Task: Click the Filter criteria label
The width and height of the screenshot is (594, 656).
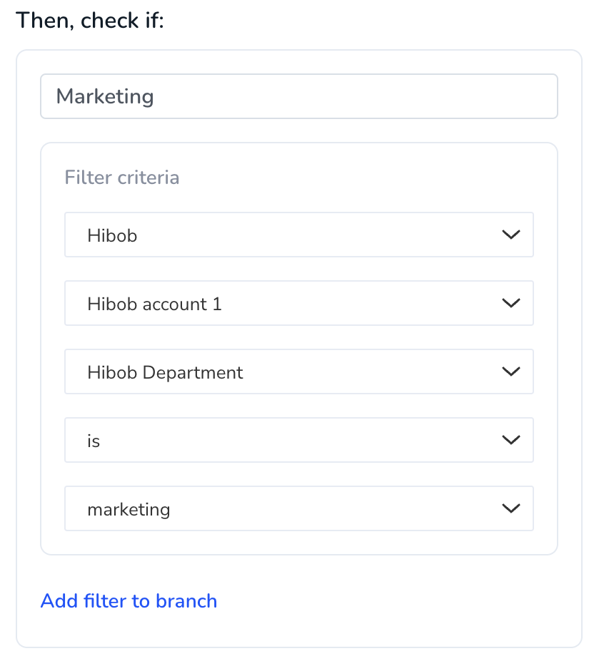Action: (122, 178)
